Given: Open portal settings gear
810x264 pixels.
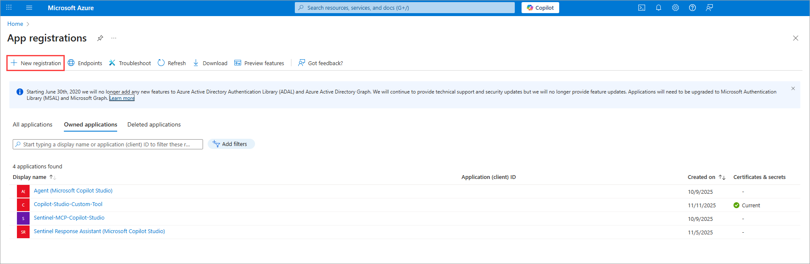Looking at the screenshot, I should click(675, 8).
